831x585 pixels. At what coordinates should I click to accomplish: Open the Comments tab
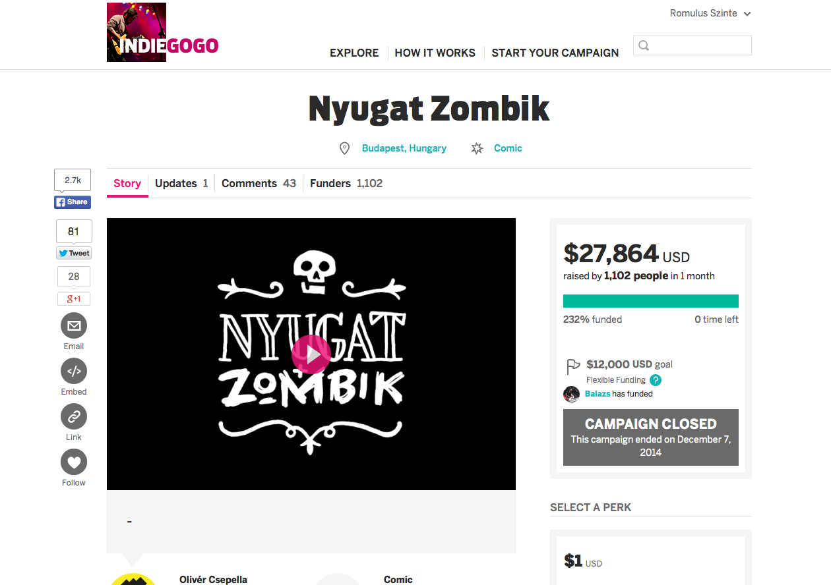(259, 183)
